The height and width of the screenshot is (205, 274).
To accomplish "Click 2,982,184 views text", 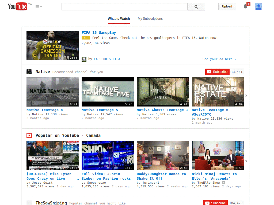I will click(96, 43).
